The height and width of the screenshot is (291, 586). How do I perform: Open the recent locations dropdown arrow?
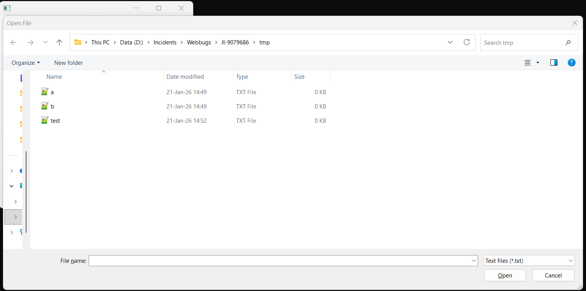(45, 42)
